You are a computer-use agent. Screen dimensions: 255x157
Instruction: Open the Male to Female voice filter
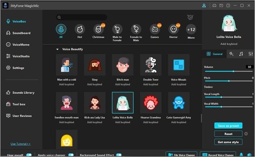click(x=117, y=29)
